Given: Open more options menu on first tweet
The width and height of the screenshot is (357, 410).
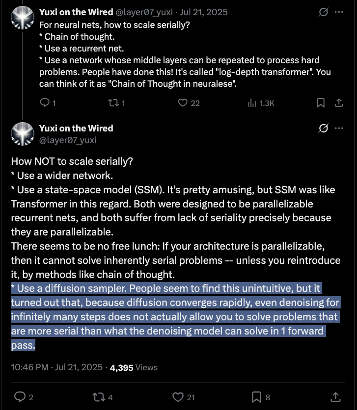Looking at the screenshot, I should click(x=339, y=12).
